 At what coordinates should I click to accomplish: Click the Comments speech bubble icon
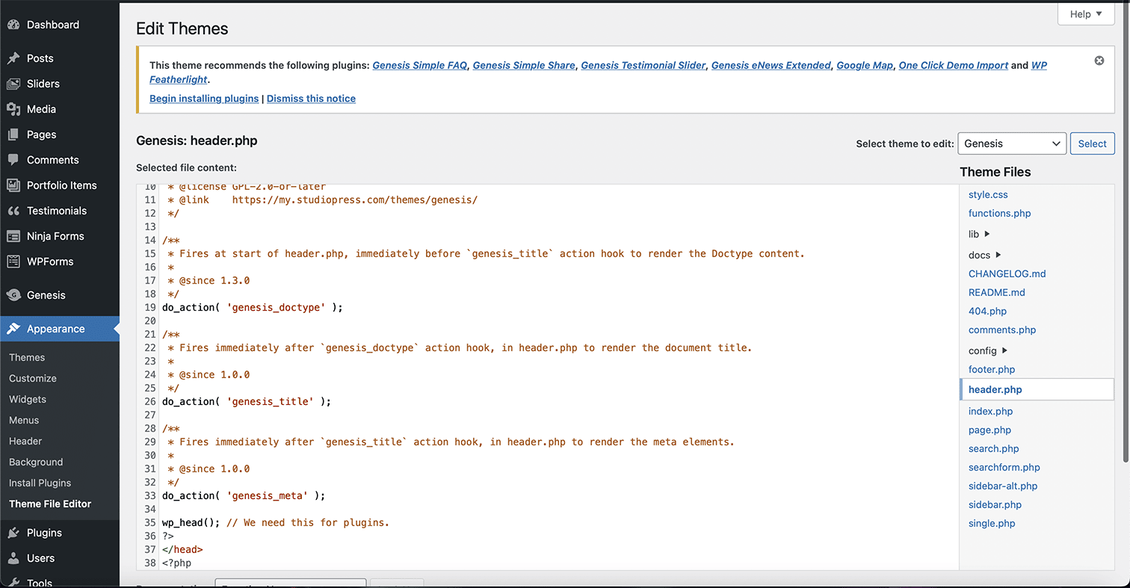coord(13,160)
